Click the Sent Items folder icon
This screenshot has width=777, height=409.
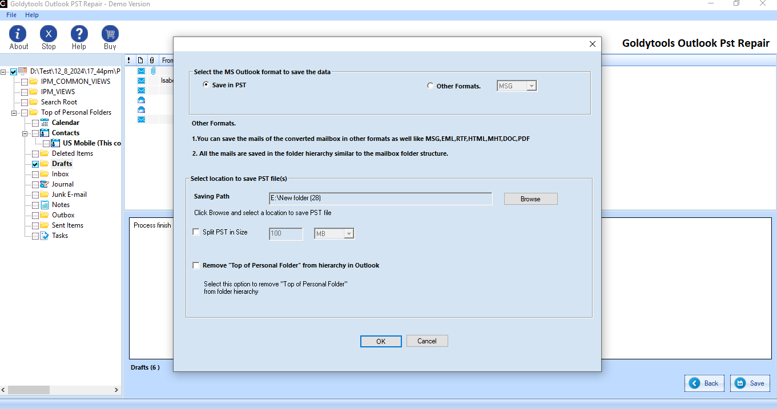pos(45,225)
